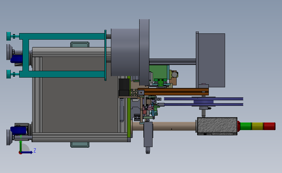Image resolution: width=282 pixels, height=173 pixels.
Task: Select the gray rectangular box at the right
Action: (x=212, y=60)
